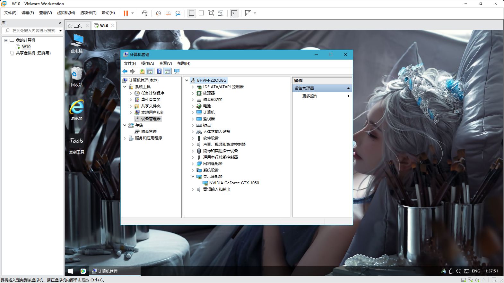Viewport: 504px width, 283px height.
Task: Close the library panel
Action: [x=60, y=23]
